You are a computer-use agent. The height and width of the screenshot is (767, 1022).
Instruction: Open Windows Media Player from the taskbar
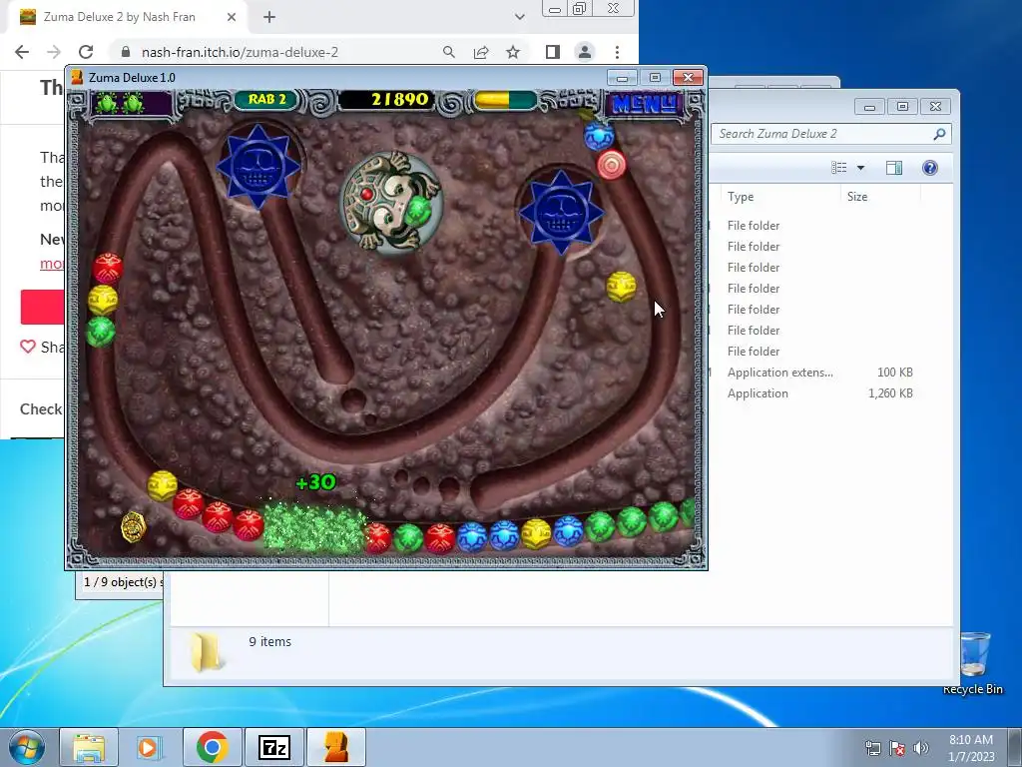click(148, 747)
